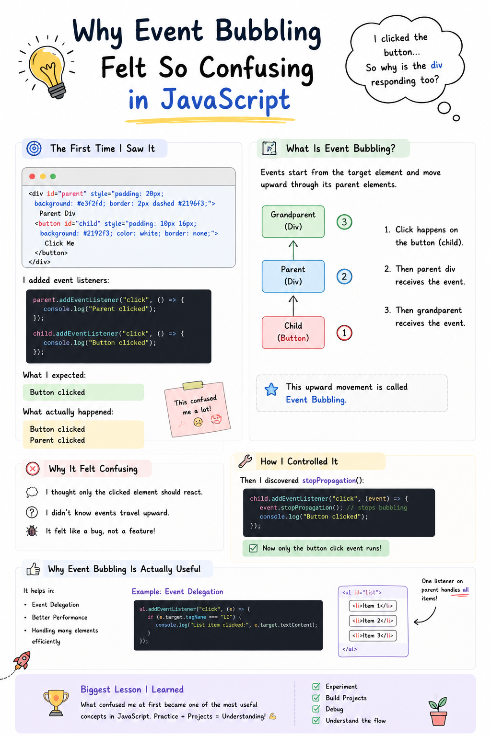Click the blue circled number 2
This screenshot has height=736, width=491.
(x=344, y=276)
